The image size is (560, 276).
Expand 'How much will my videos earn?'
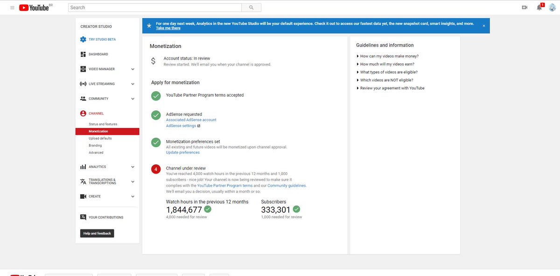click(385, 64)
